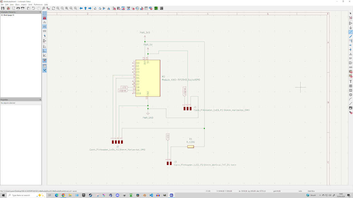Open the Symbol Library Browser
Image resolution: width=353 pixels, height=198 pixels.
[119, 8]
